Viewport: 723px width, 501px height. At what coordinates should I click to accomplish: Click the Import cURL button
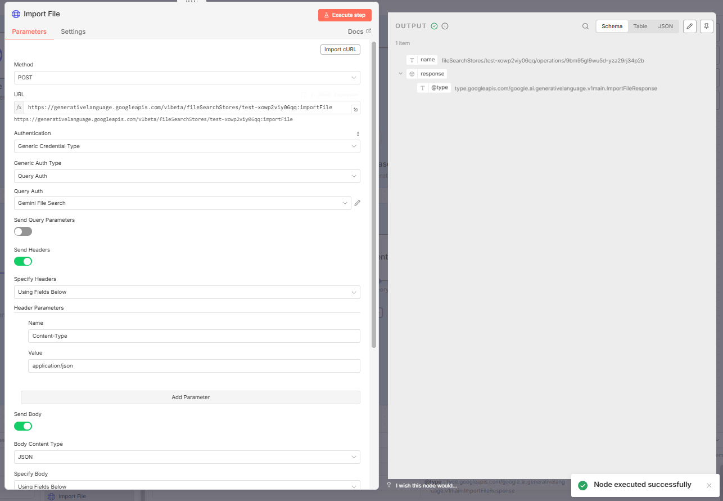(340, 50)
